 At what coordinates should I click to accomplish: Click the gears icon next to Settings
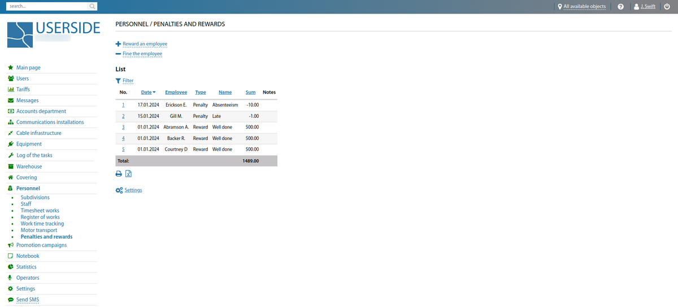[x=119, y=191]
